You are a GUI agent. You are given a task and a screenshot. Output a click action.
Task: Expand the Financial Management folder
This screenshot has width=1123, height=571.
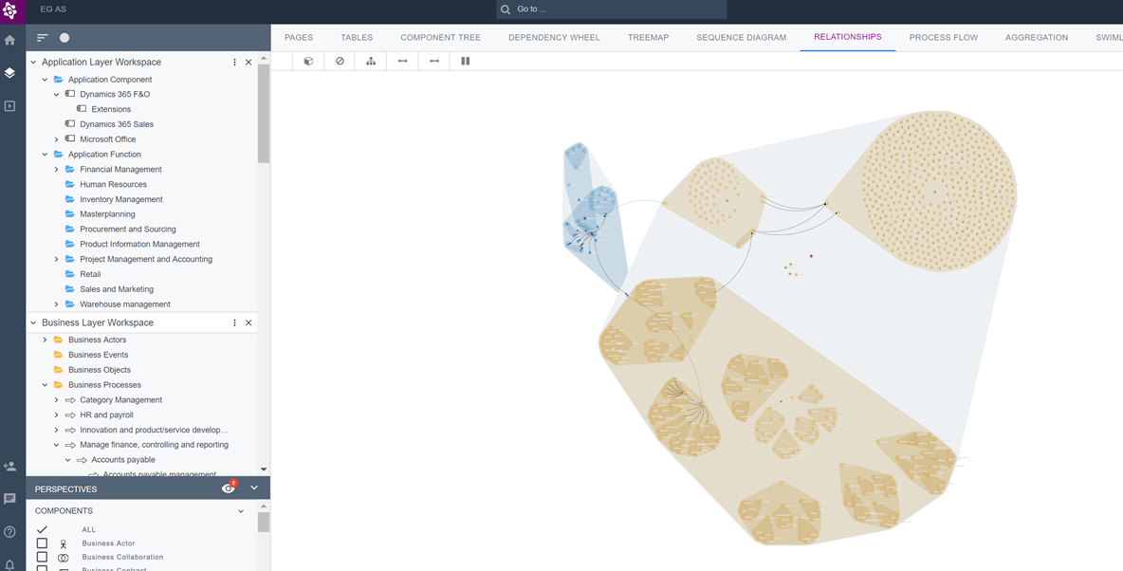click(56, 170)
